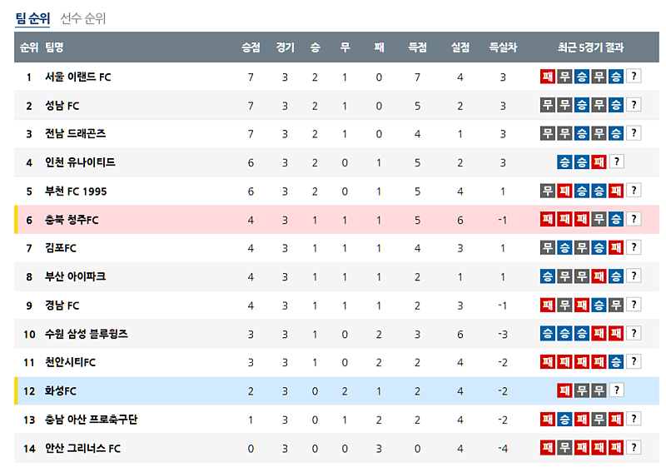Select the 부천 FC 1995 team name
The width and height of the screenshot is (666, 472).
point(76,191)
